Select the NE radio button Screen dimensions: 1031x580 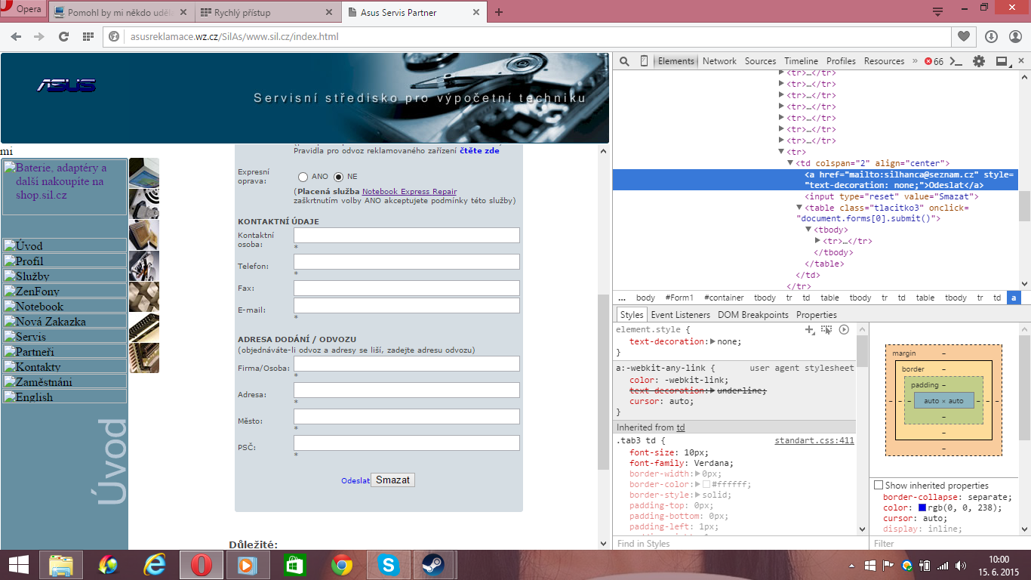pyautogui.click(x=338, y=177)
